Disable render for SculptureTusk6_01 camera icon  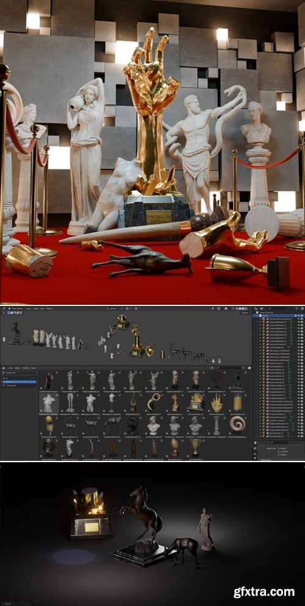click(x=302, y=421)
